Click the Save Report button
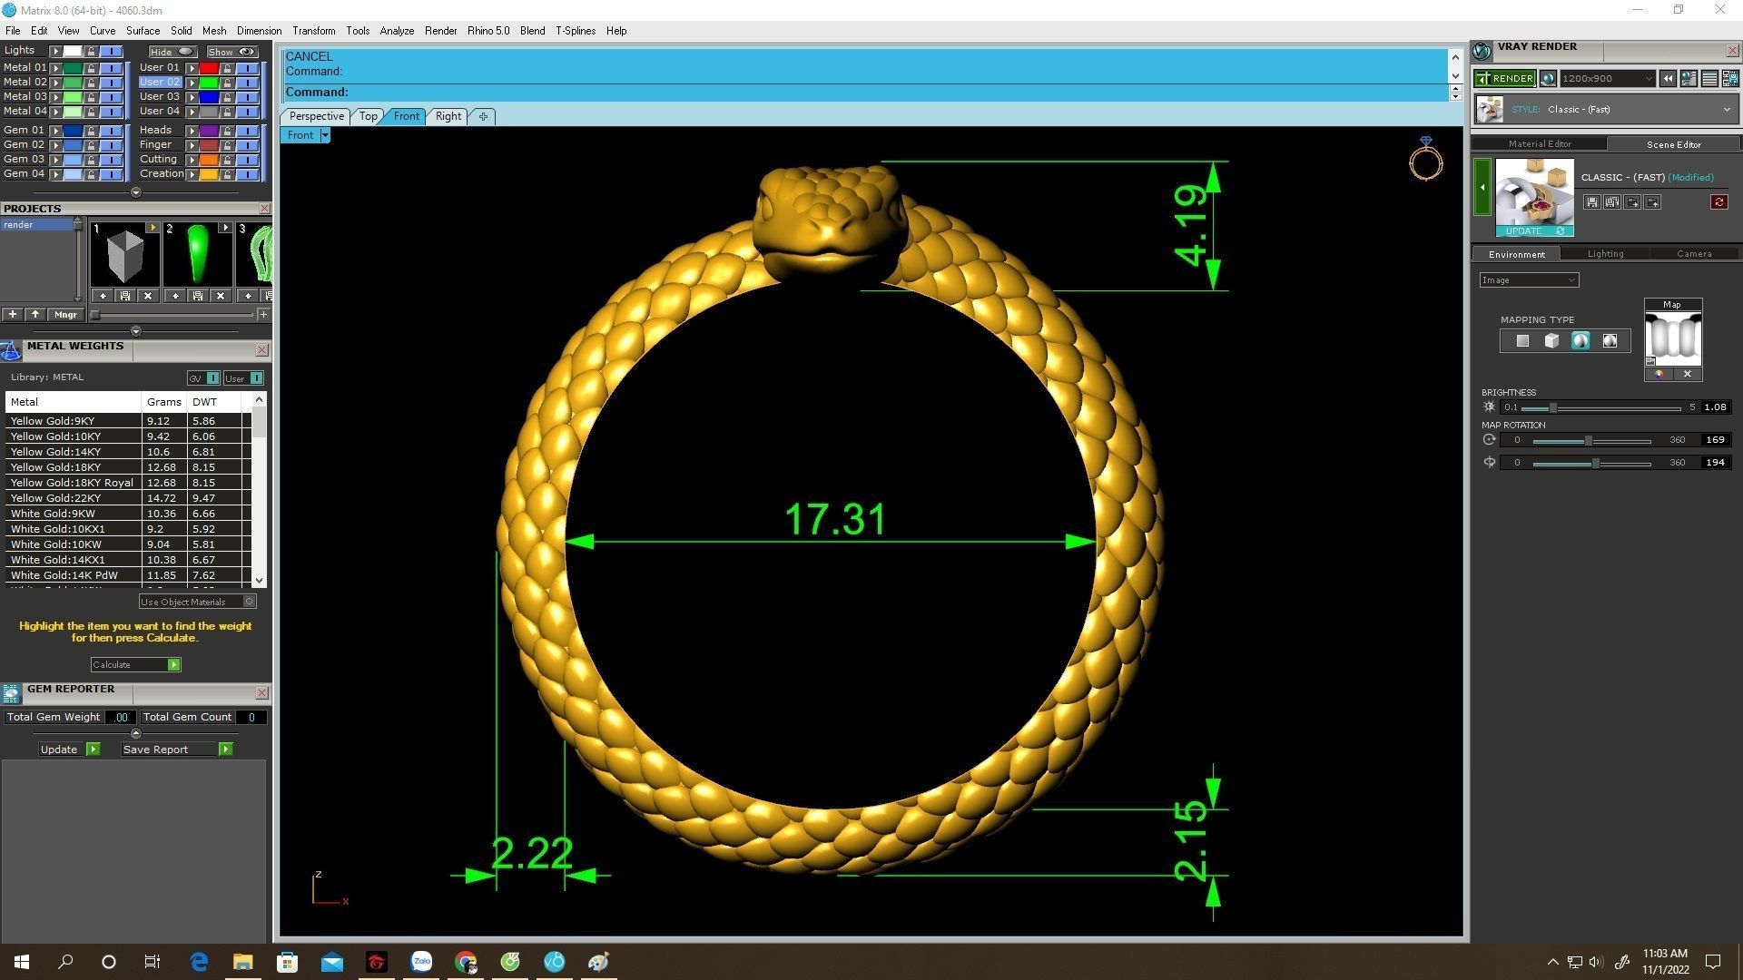The height and width of the screenshot is (980, 1743). pyautogui.click(x=176, y=750)
